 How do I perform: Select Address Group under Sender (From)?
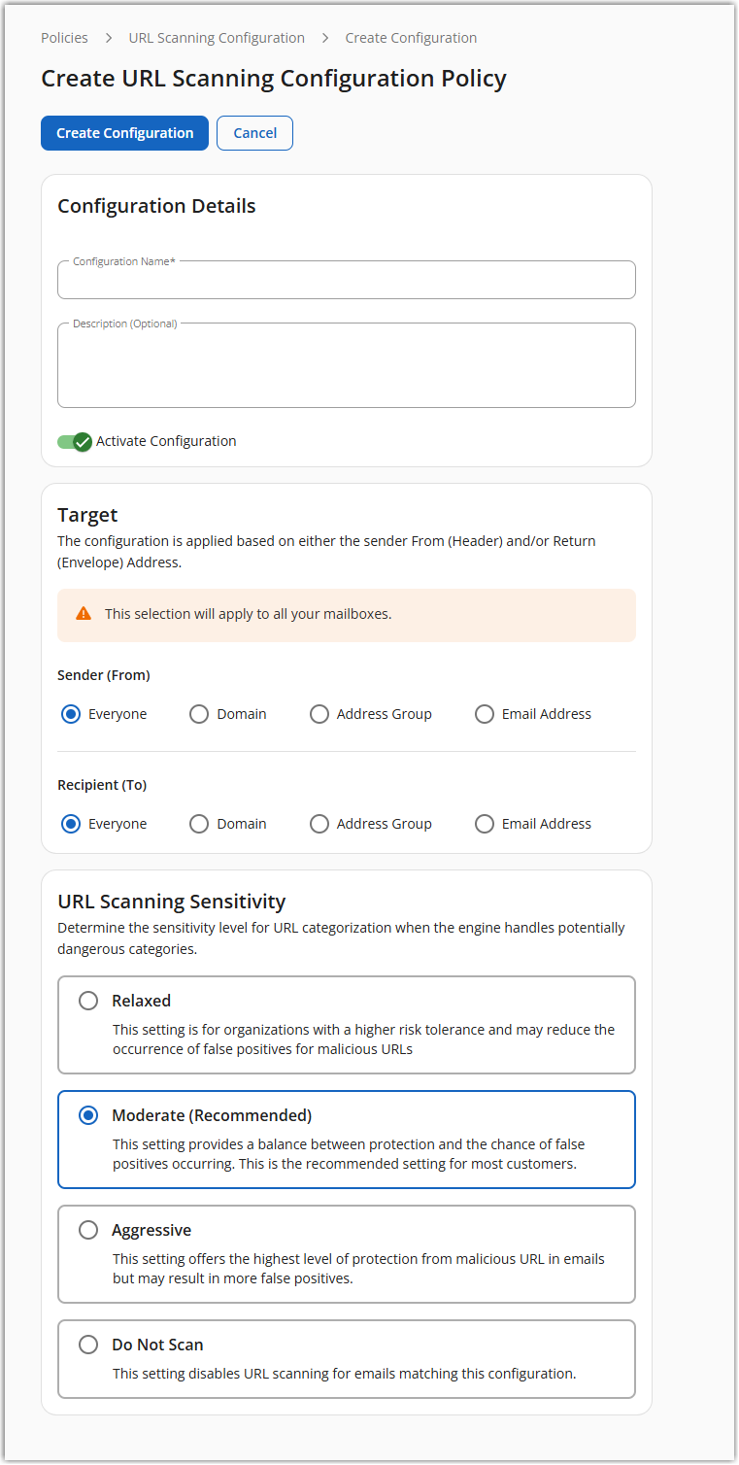[319, 715]
